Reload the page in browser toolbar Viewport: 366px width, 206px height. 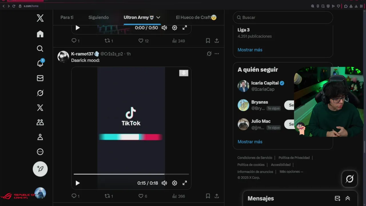[13, 6]
